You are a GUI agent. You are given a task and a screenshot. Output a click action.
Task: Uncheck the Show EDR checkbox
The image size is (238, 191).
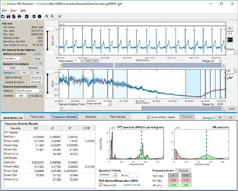[101, 185]
